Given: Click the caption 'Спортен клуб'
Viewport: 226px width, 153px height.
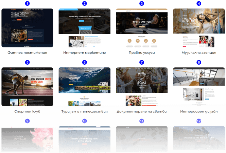Looking at the screenshot, I should point(27,111).
